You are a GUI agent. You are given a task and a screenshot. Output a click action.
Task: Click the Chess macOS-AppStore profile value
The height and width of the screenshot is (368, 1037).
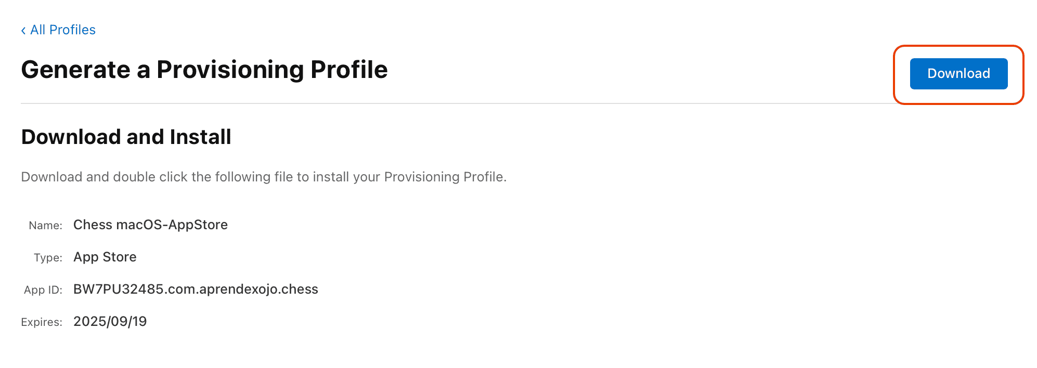[150, 225]
